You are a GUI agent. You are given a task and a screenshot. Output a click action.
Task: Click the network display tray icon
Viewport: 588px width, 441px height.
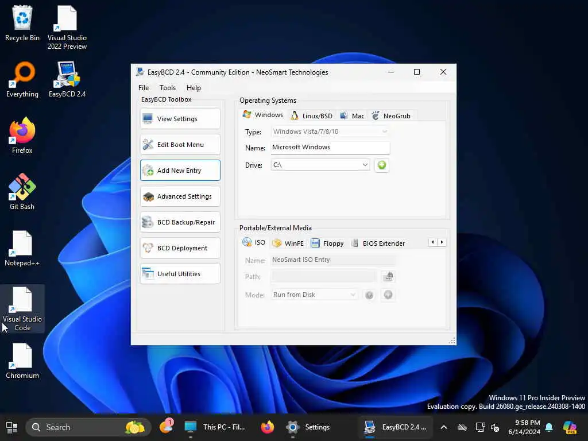(x=480, y=427)
